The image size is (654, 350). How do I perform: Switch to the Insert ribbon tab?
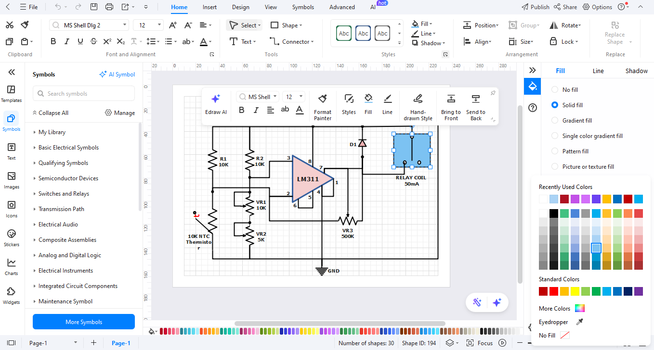click(209, 7)
